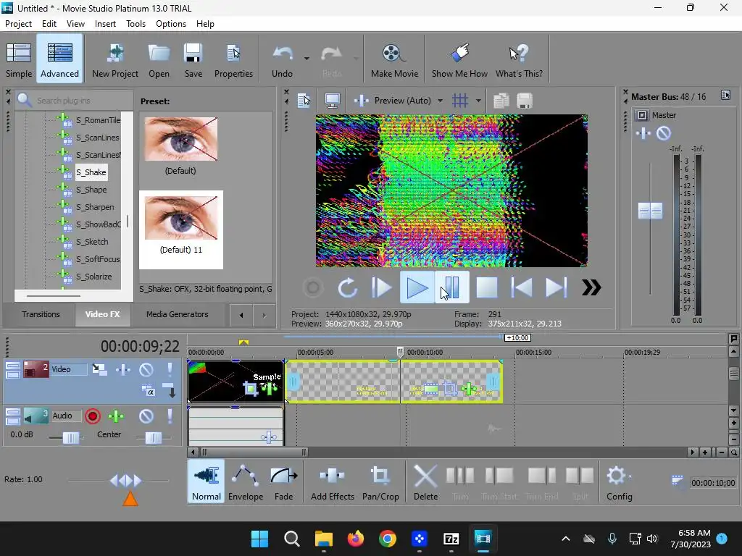
Task: Activate What's This help
Action: coord(519,59)
